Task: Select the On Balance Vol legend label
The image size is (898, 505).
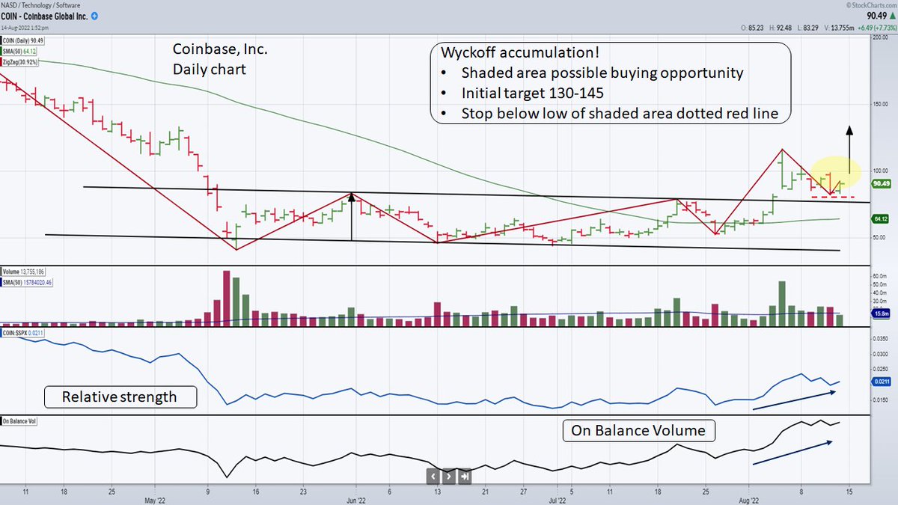Action: point(17,423)
